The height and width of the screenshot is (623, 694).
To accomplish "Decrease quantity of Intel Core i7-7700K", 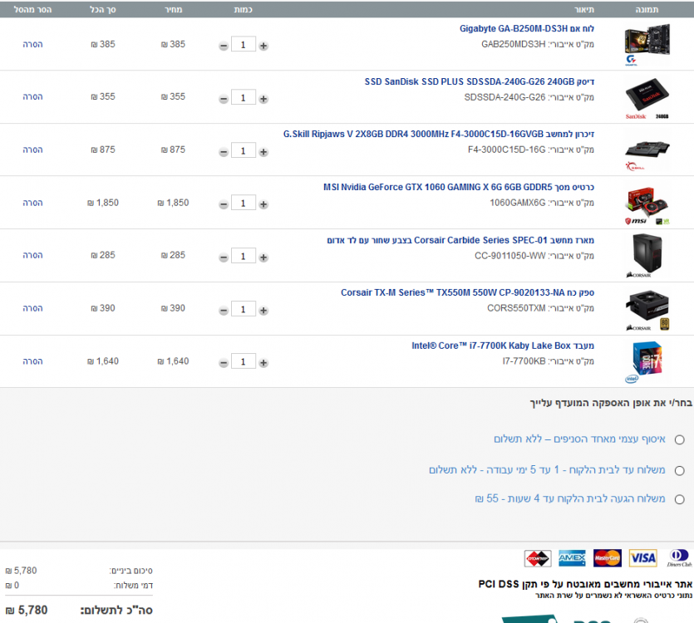I will 224,362.
